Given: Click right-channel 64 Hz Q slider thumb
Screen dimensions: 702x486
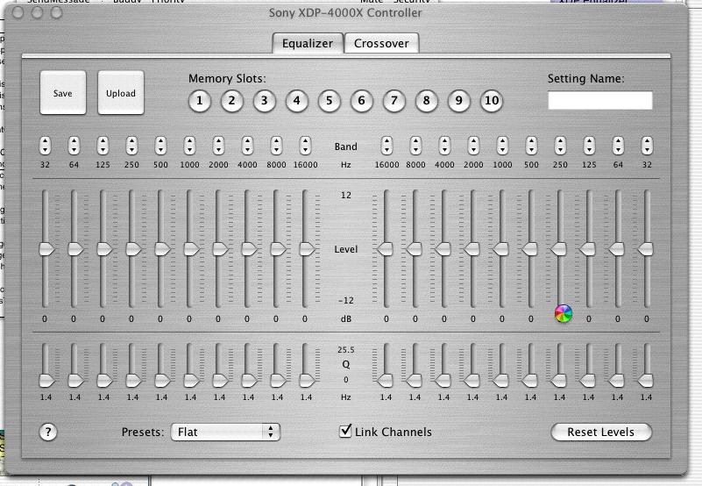Looking at the screenshot, I should tap(616, 381).
